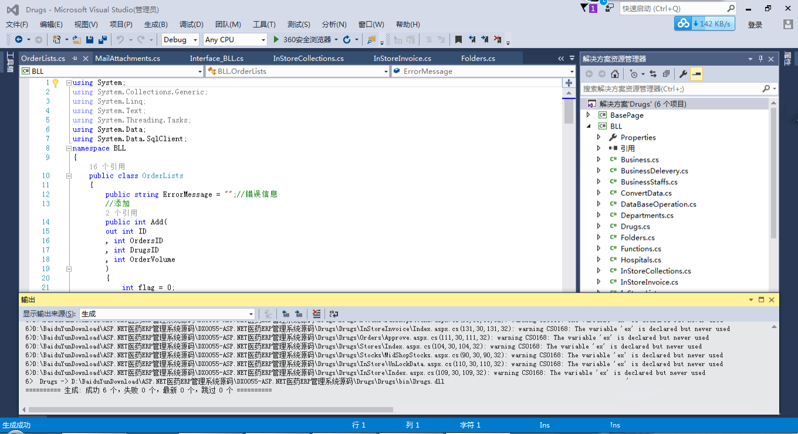Expand Business.cs tree node arrow
798x434 pixels.
[599, 160]
